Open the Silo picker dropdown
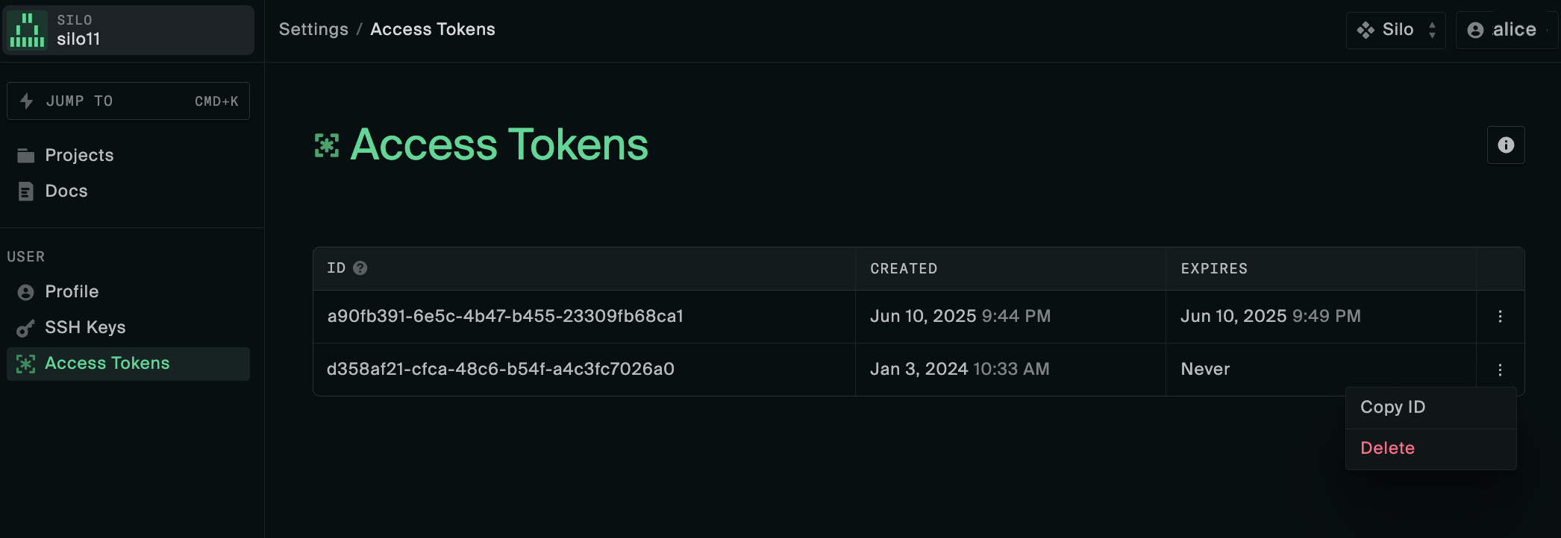Image resolution: width=1561 pixels, height=538 pixels. click(1395, 30)
